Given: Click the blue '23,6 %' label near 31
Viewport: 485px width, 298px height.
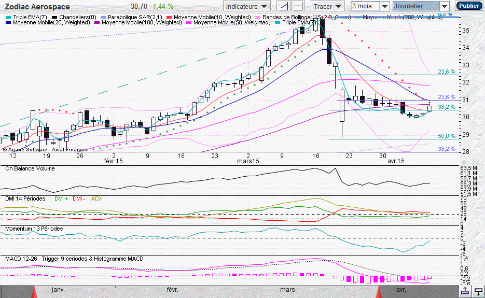Looking at the screenshot, I should point(447,97).
